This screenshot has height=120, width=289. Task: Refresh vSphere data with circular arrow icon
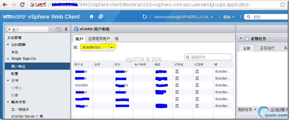pyautogui.click(x=145, y=17)
